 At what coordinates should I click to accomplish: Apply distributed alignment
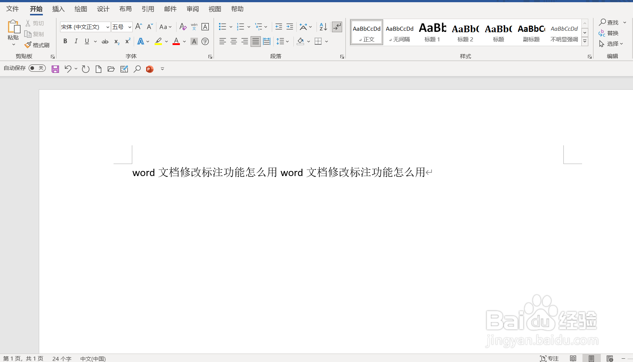267,41
